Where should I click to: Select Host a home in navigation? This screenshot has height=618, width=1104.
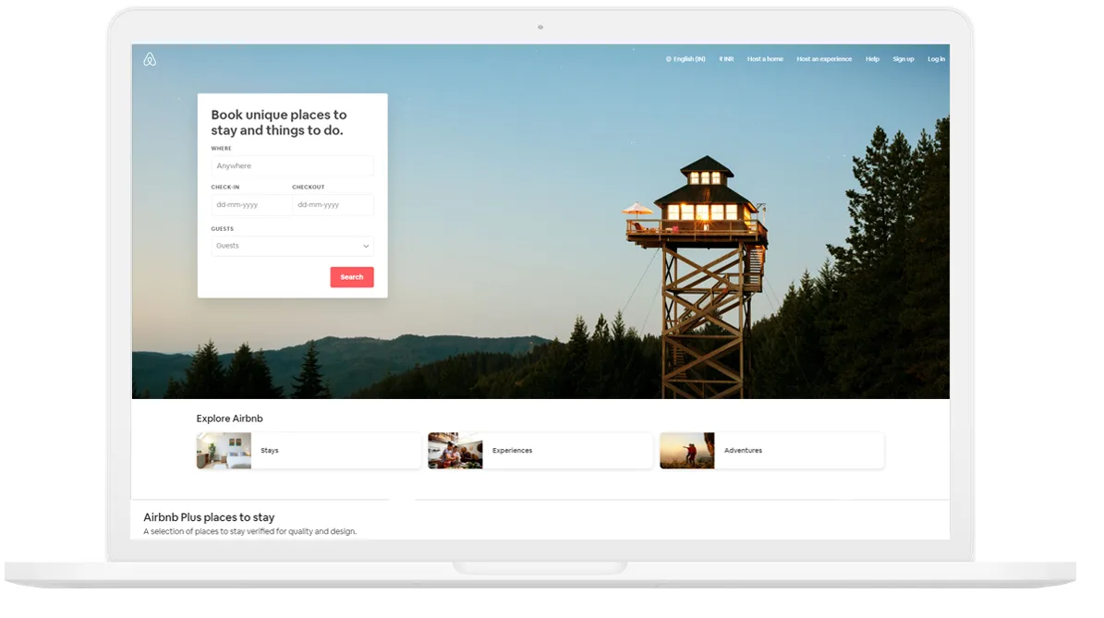[765, 59]
